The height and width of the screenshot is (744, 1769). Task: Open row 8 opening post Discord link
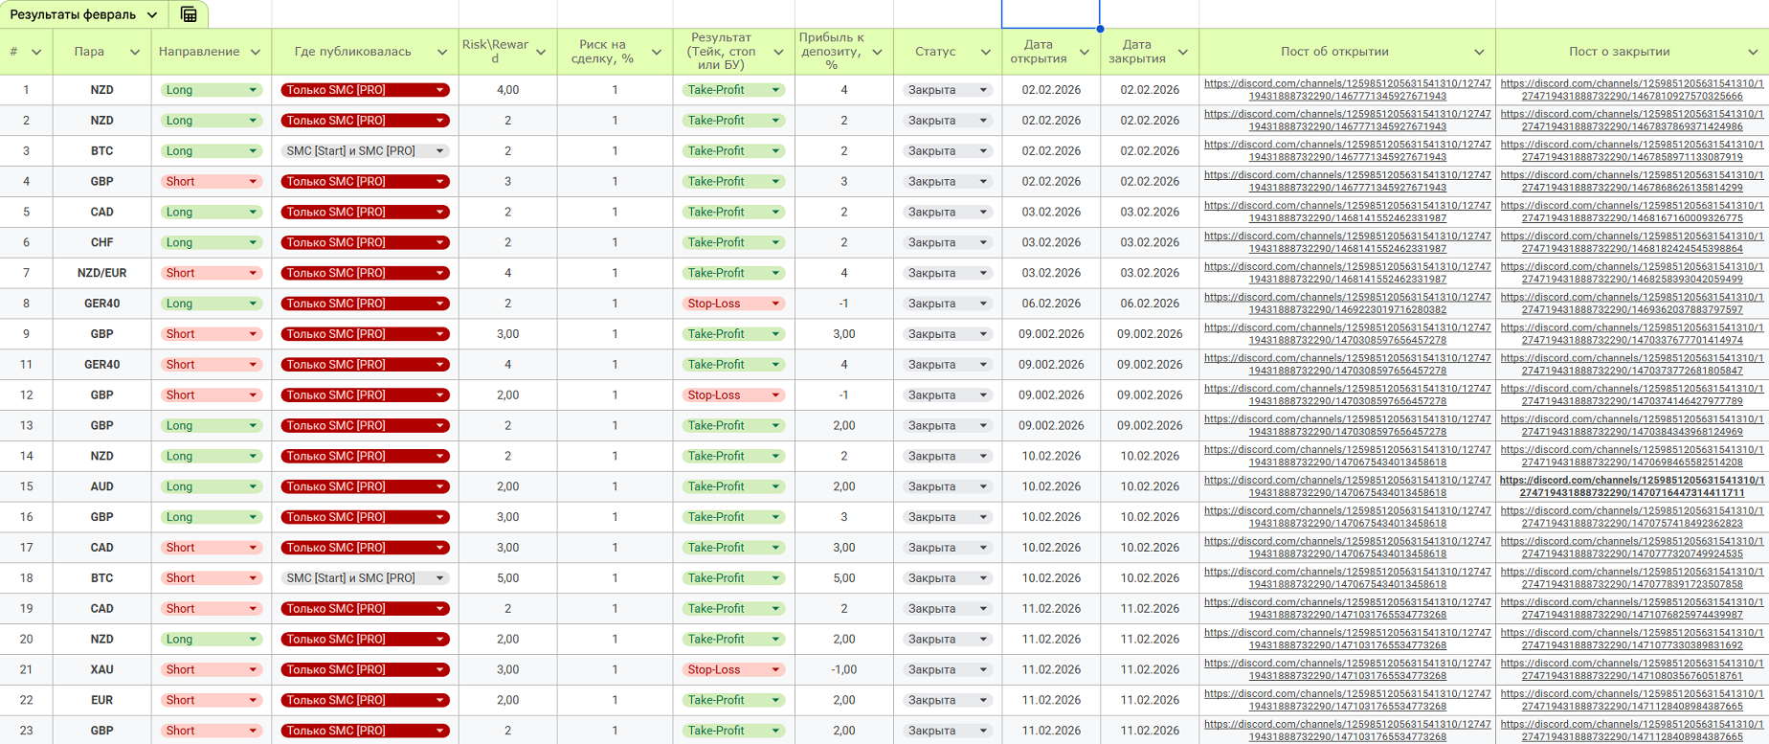point(1347,304)
